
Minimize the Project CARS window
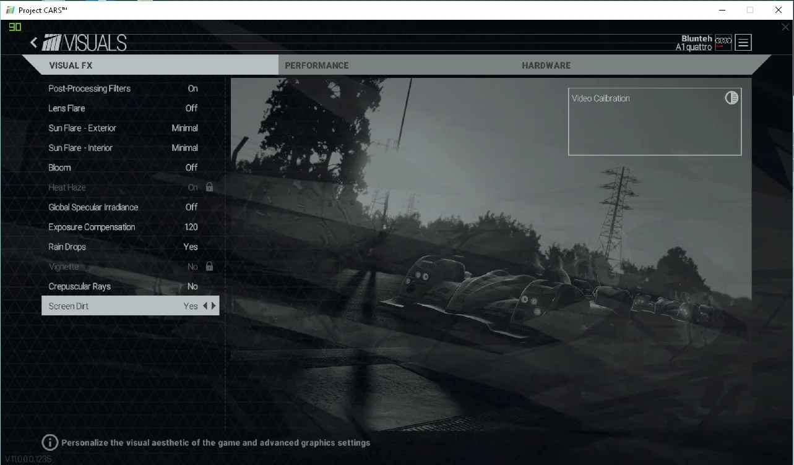722,10
